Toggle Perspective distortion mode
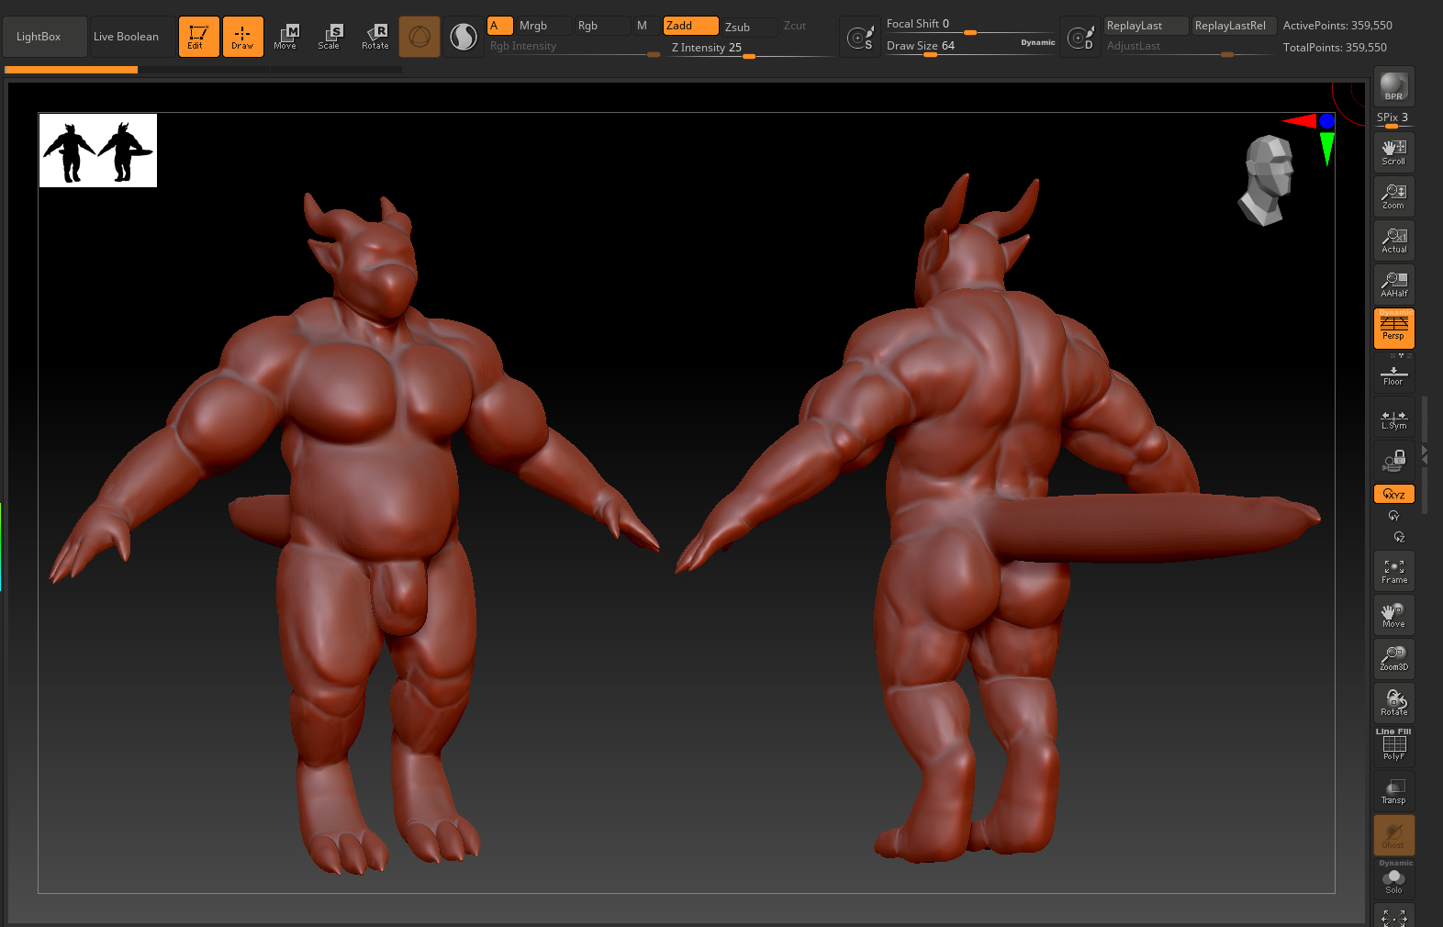The image size is (1443, 927). (x=1393, y=328)
